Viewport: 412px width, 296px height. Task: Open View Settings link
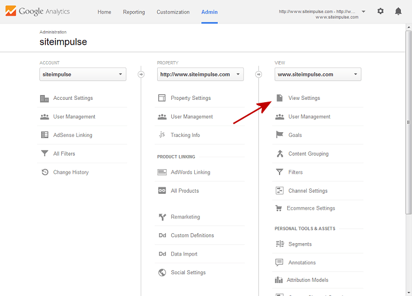point(304,98)
